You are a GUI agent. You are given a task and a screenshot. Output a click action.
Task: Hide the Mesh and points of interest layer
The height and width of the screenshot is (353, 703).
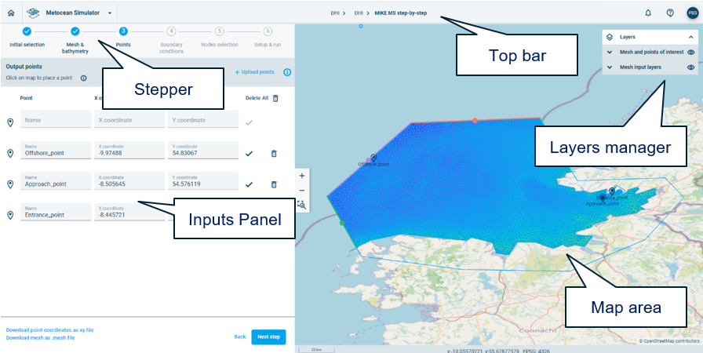(x=691, y=53)
